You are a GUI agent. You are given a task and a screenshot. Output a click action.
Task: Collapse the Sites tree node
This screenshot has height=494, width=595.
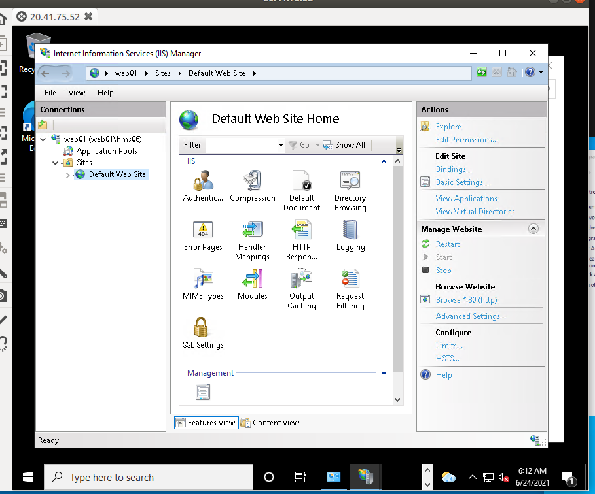coord(56,163)
